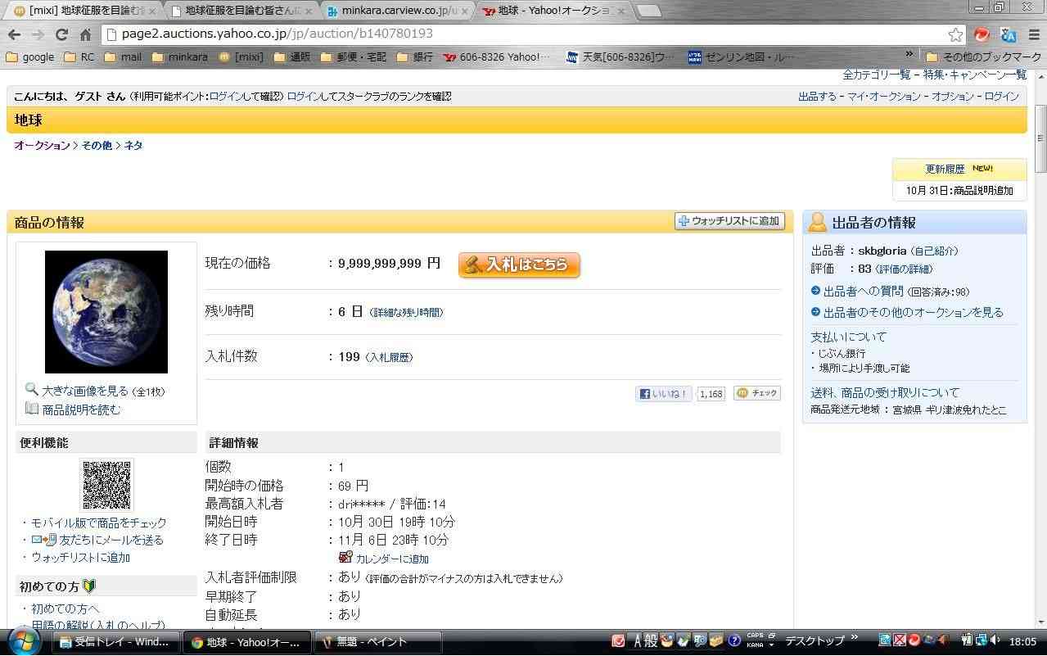Click the mixi チェック button
The width and height of the screenshot is (1047, 656).
click(757, 393)
